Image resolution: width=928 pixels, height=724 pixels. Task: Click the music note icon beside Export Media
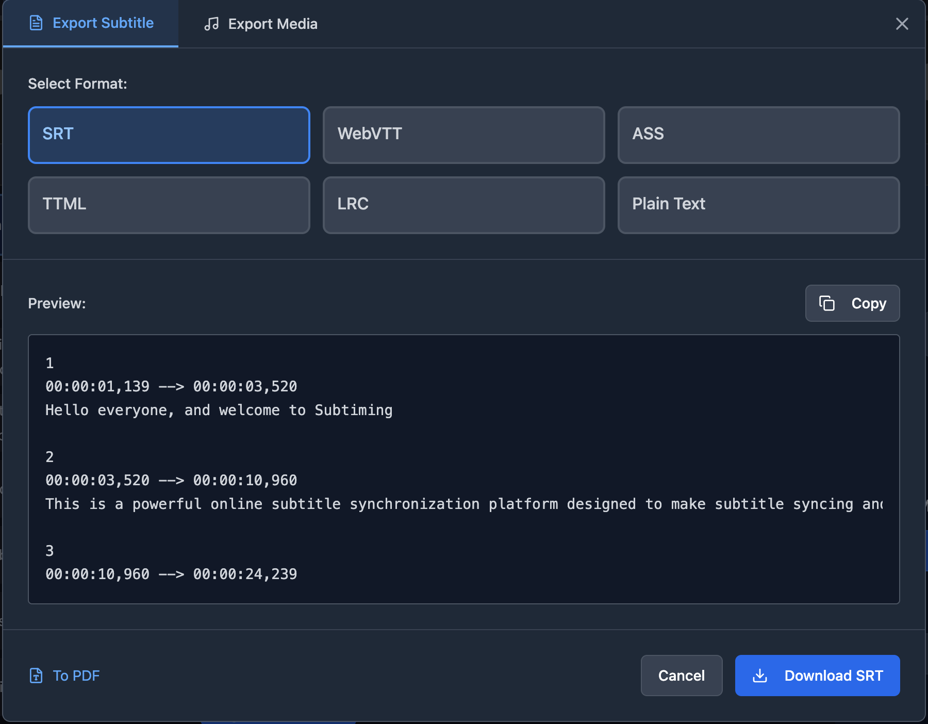click(212, 24)
